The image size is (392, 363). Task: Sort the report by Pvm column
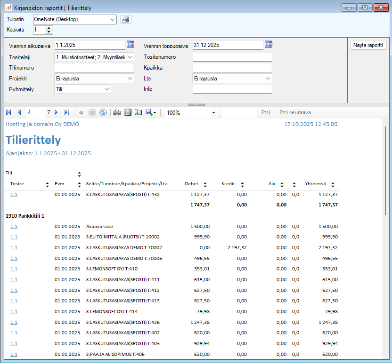[x=79, y=184]
